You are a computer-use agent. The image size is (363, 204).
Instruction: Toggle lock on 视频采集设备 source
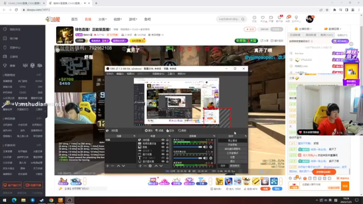167,144
